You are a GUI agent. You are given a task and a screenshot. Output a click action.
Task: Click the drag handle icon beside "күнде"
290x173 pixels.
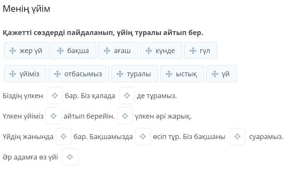pyautogui.click(x=149, y=51)
